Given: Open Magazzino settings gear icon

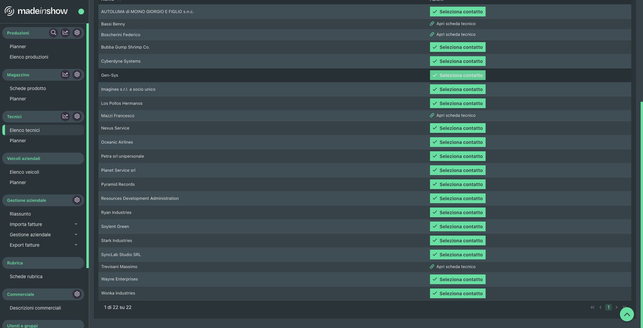Looking at the screenshot, I should (x=77, y=75).
